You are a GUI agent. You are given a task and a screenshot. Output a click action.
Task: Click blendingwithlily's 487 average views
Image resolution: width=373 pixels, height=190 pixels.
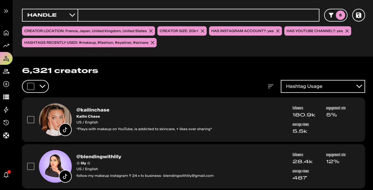pyautogui.click(x=300, y=178)
